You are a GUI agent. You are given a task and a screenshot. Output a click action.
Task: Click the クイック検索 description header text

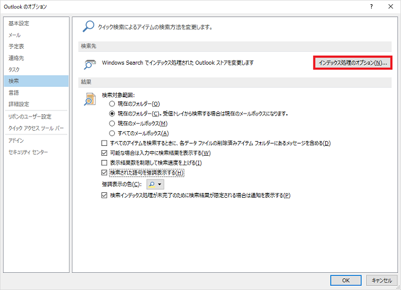(155, 27)
